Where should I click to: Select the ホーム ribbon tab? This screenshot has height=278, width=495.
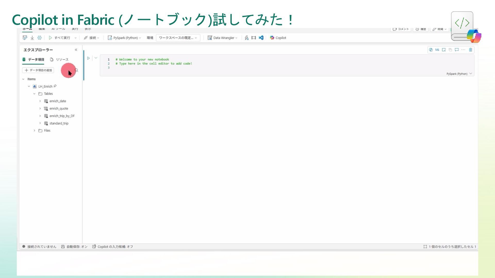[27, 29]
